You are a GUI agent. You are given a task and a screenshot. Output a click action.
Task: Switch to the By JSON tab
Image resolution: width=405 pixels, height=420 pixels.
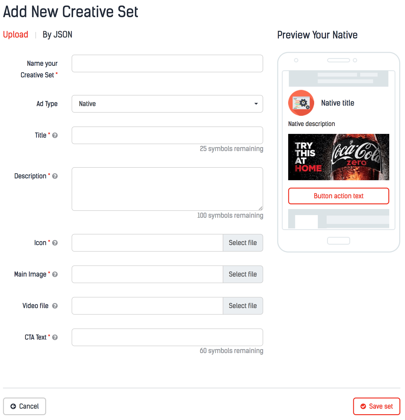(x=57, y=35)
